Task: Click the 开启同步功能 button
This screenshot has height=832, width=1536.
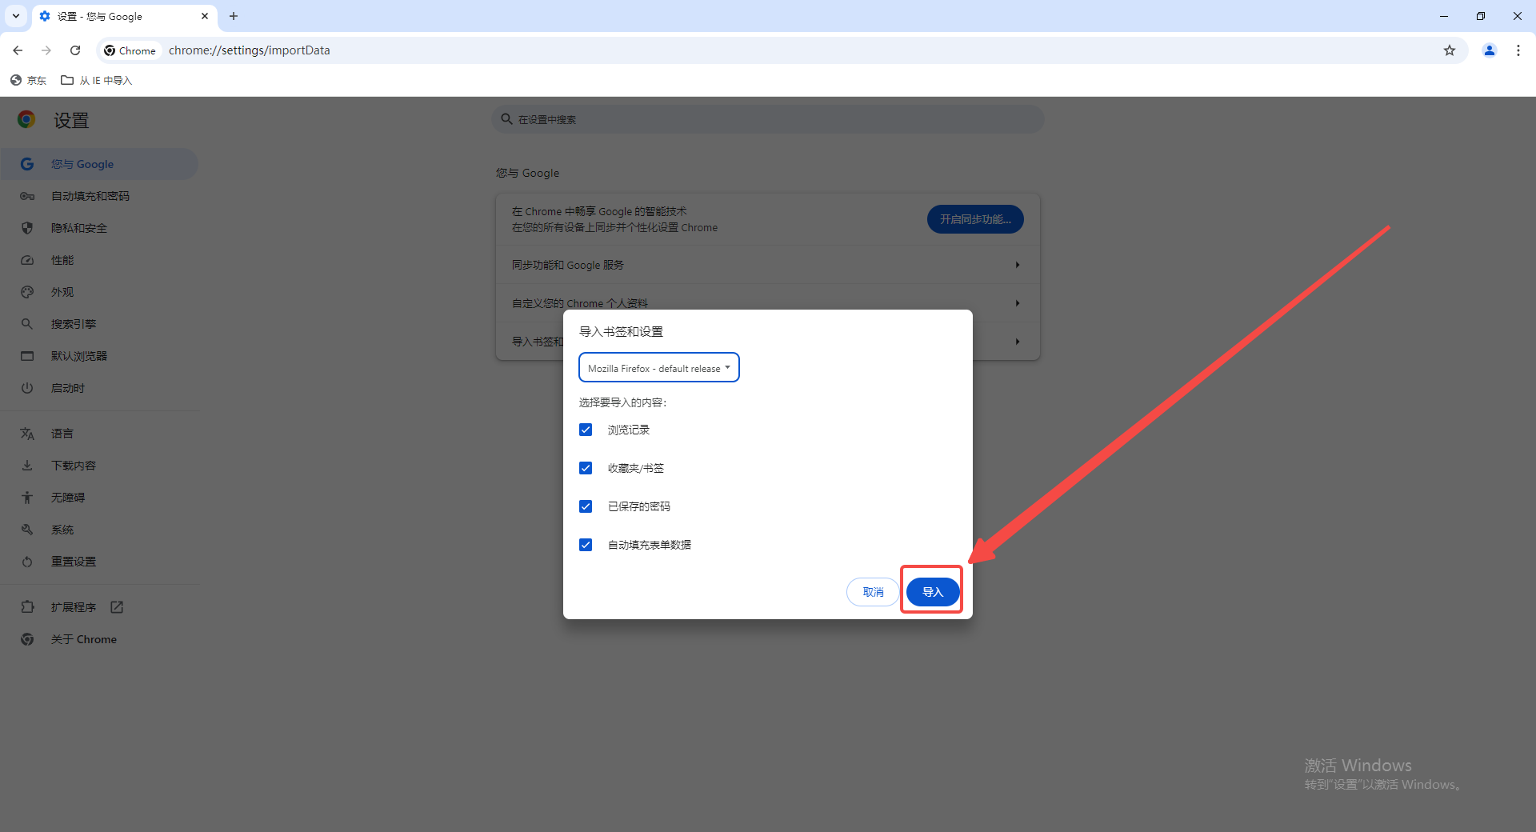Action: [x=975, y=219]
